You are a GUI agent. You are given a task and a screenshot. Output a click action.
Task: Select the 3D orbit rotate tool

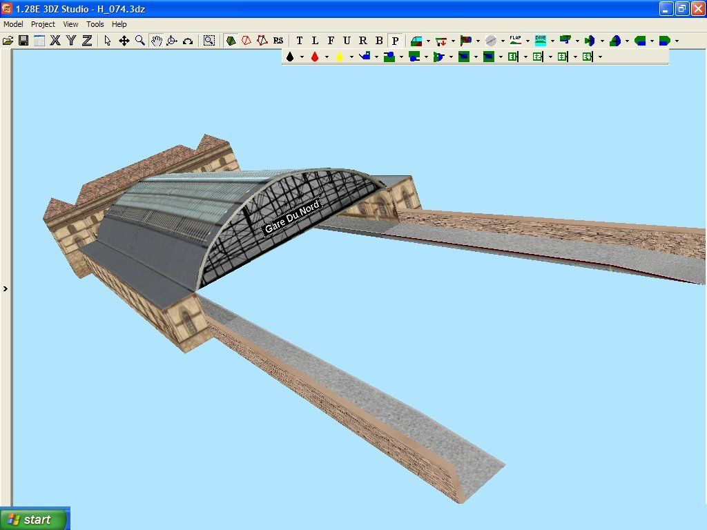(172, 41)
